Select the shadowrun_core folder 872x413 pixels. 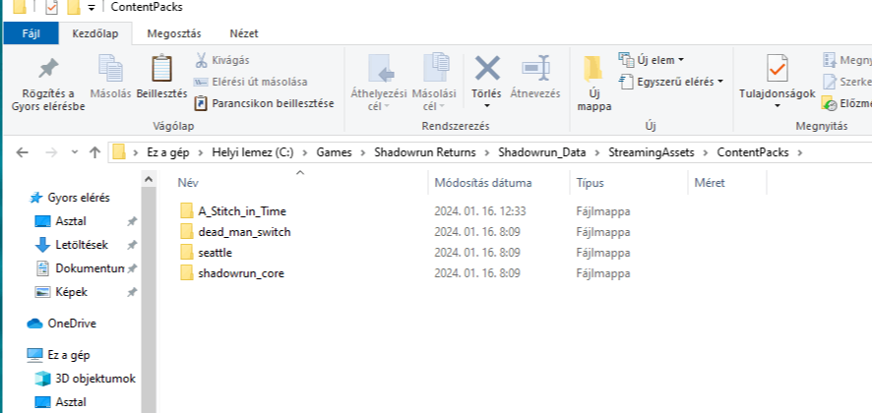pos(241,273)
